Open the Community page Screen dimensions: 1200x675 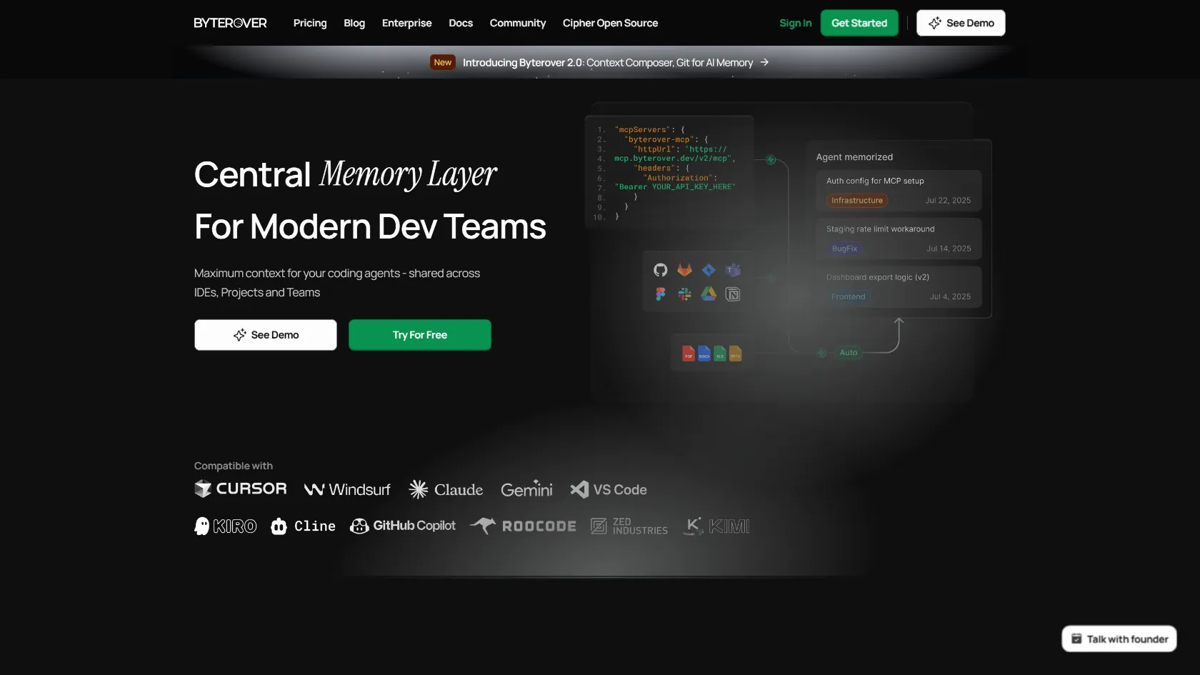click(x=518, y=23)
